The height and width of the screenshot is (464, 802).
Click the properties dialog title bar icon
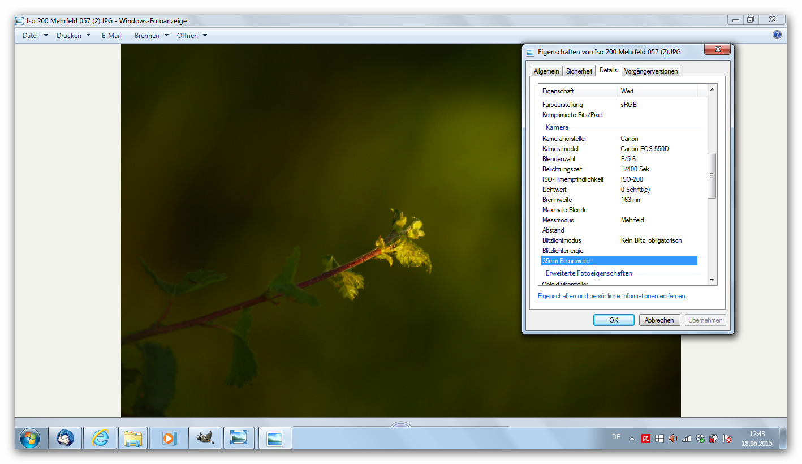click(x=530, y=52)
